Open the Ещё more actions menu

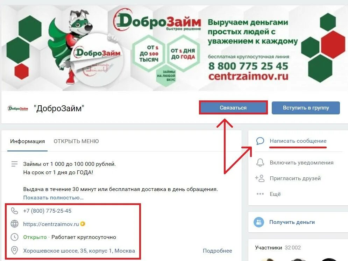tap(275, 194)
